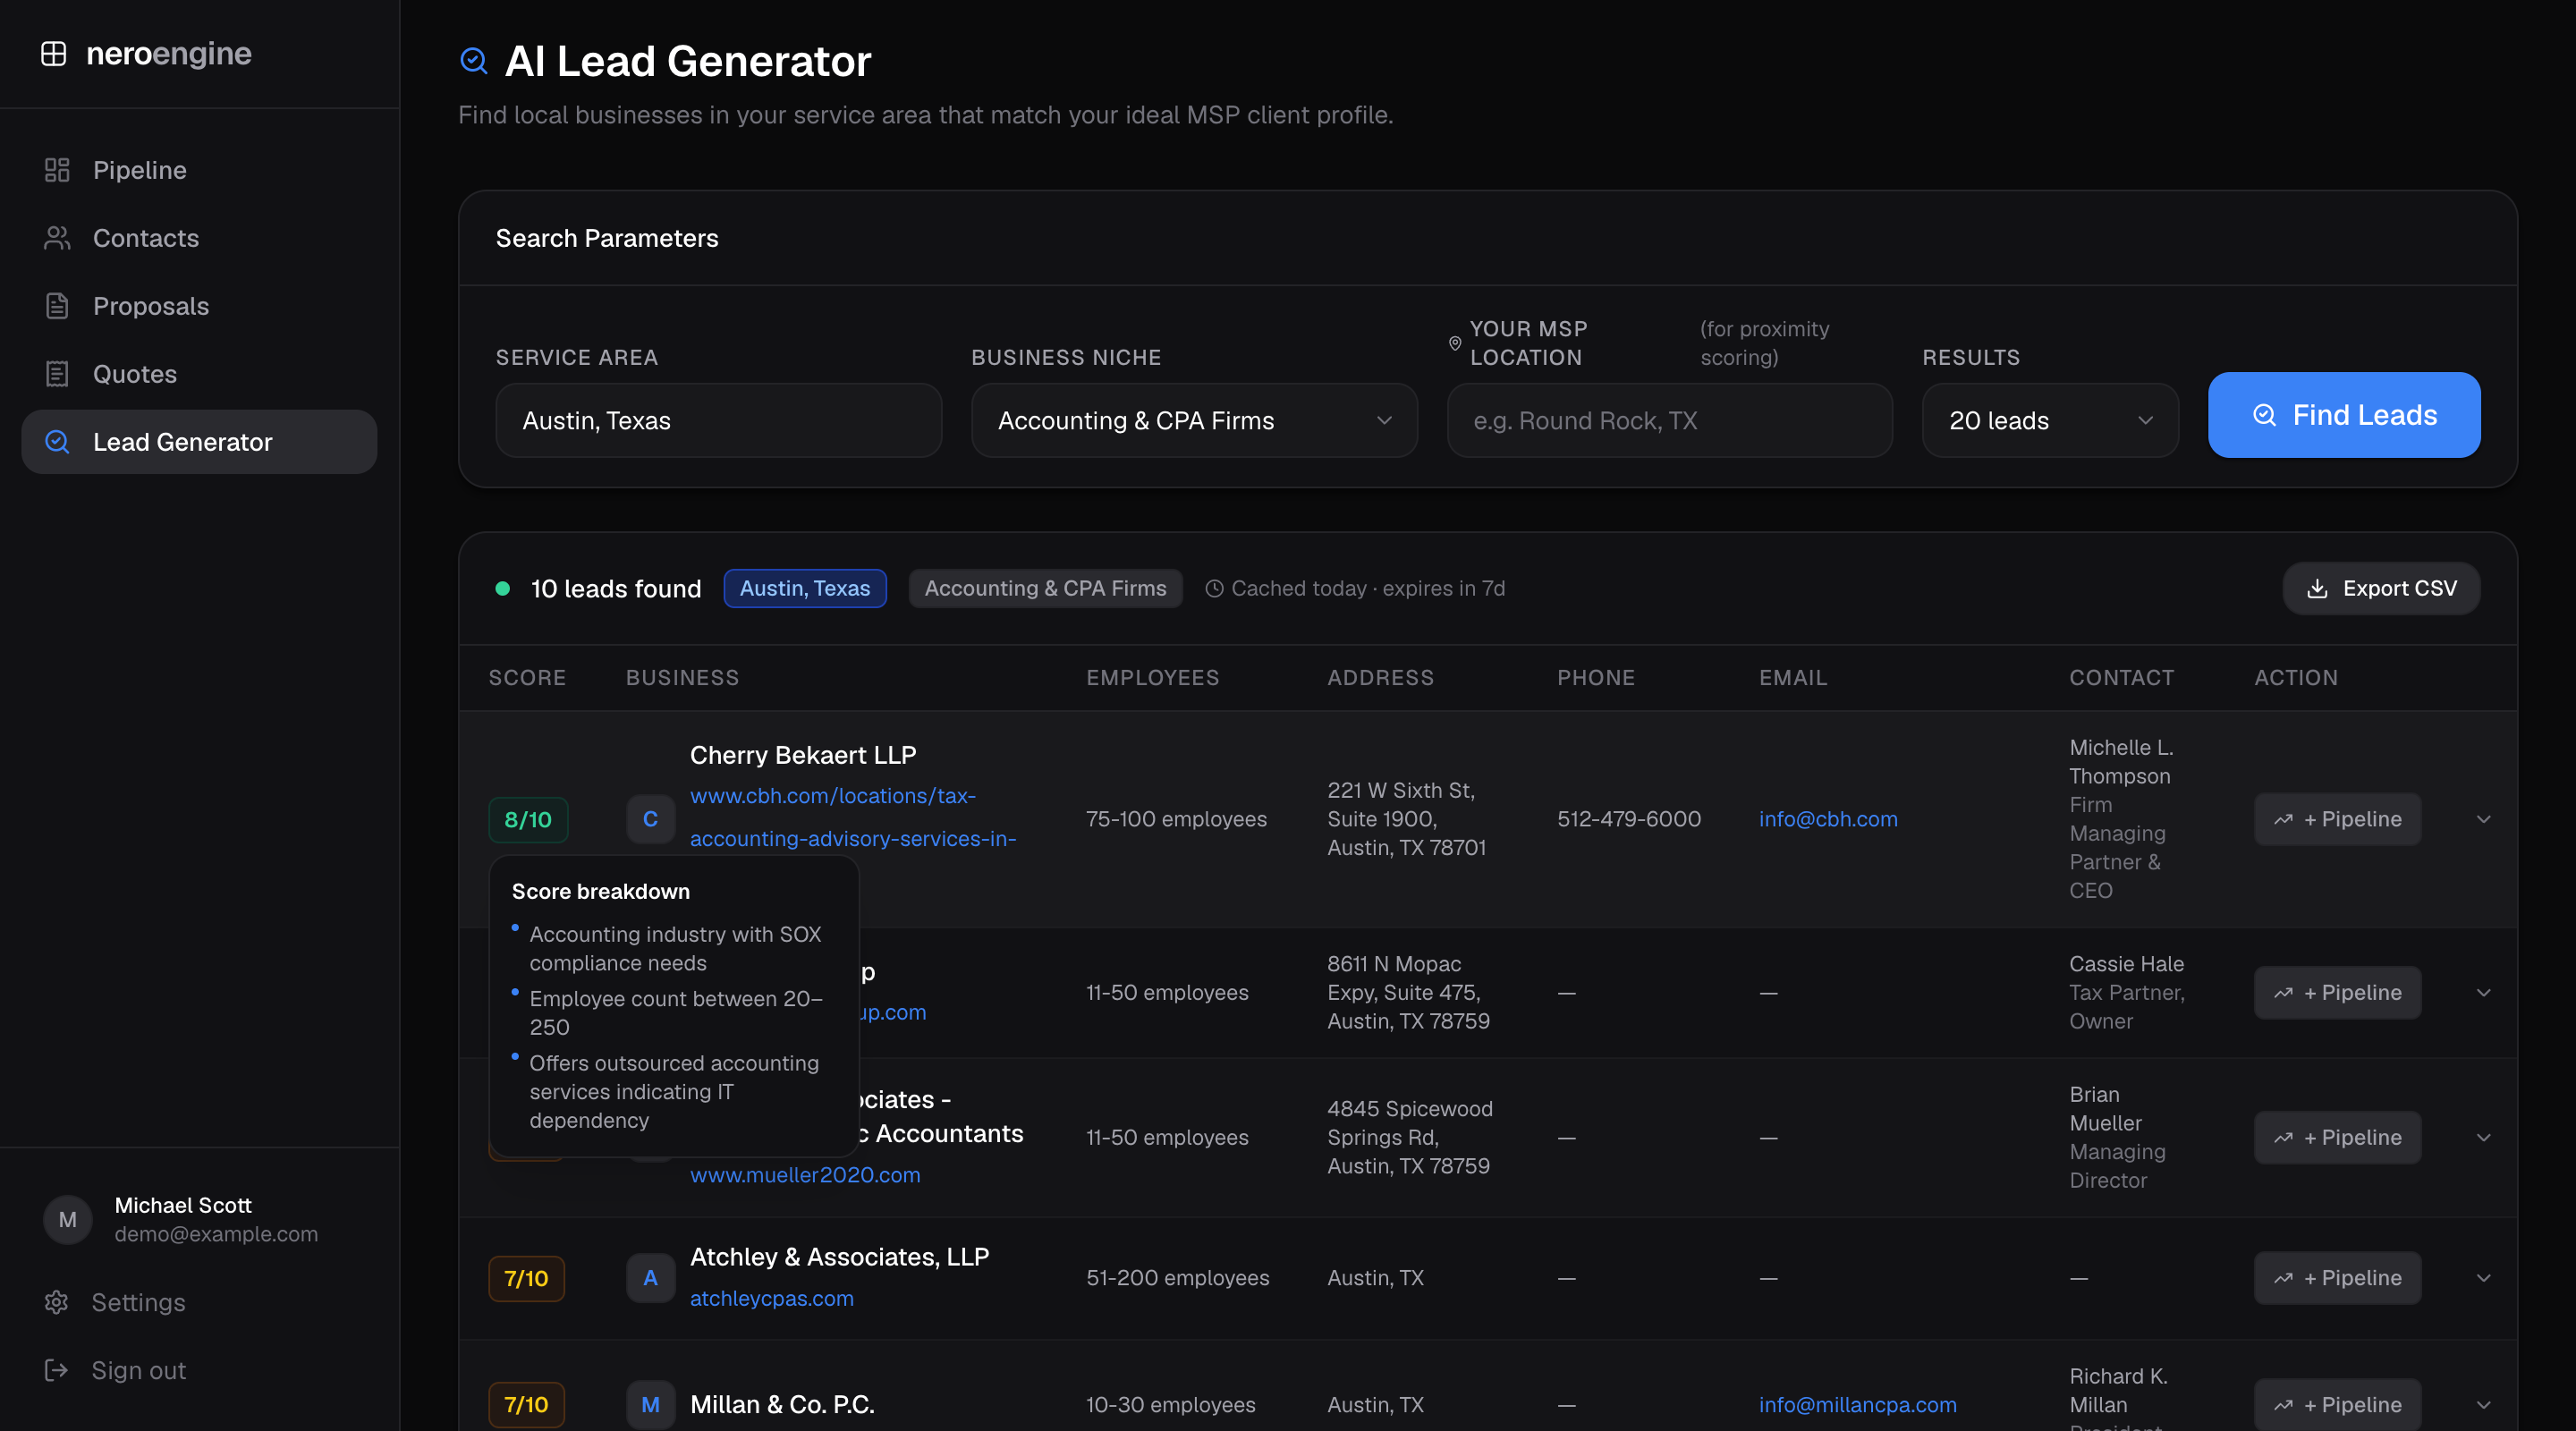Viewport: 2576px width, 1431px height.
Task: Add Millan & Co. to pipeline
Action: pyautogui.click(x=2337, y=1404)
